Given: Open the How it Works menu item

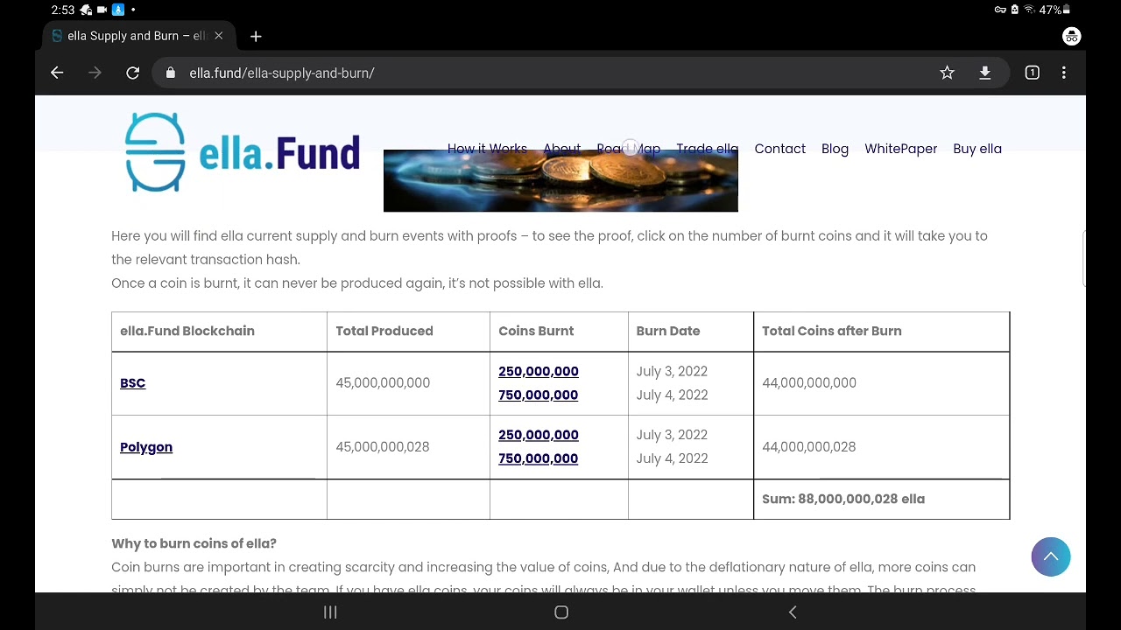Looking at the screenshot, I should pos(487,149).
